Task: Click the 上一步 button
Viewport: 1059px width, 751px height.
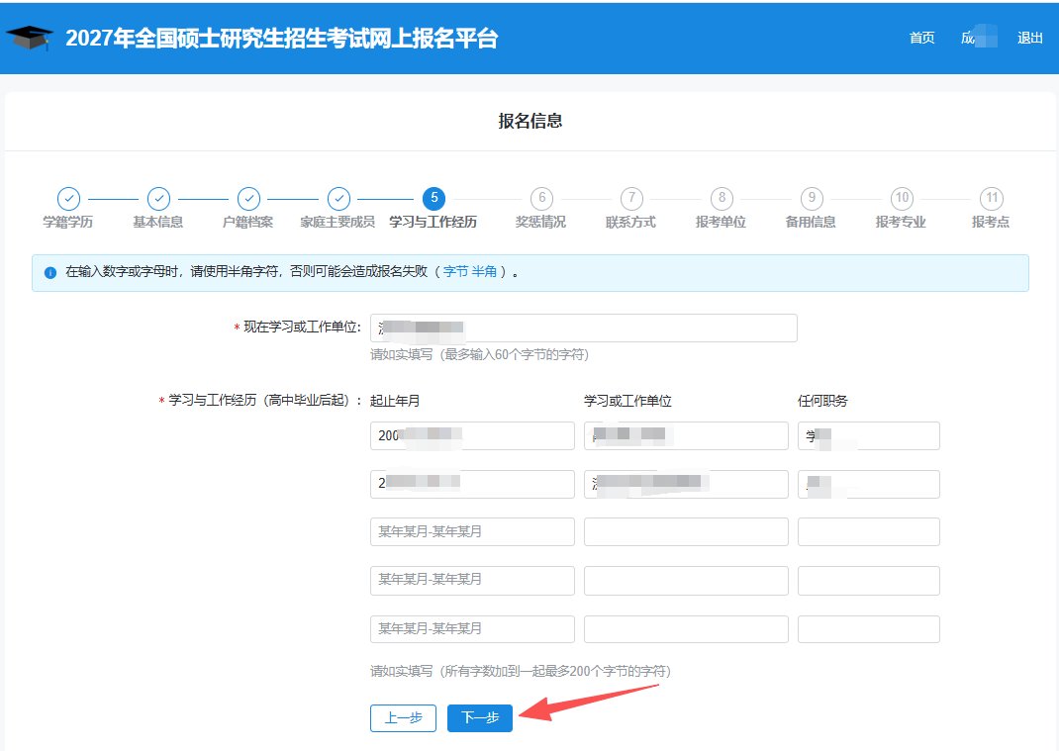Action: click(403, 718)
